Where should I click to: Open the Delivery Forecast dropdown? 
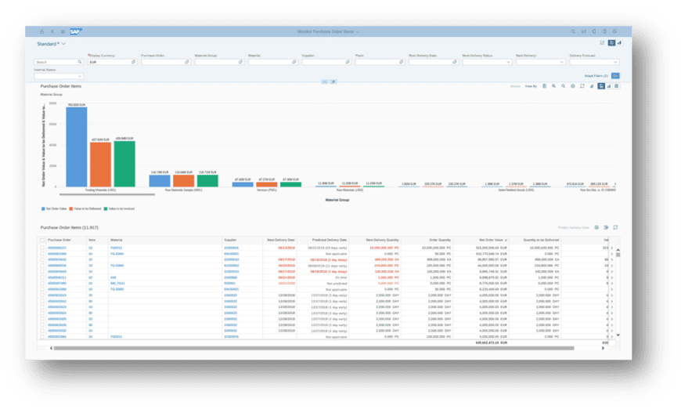pos(616,62)
